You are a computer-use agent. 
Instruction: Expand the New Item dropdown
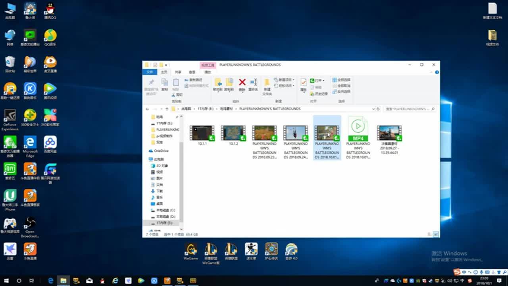(293, 80)
